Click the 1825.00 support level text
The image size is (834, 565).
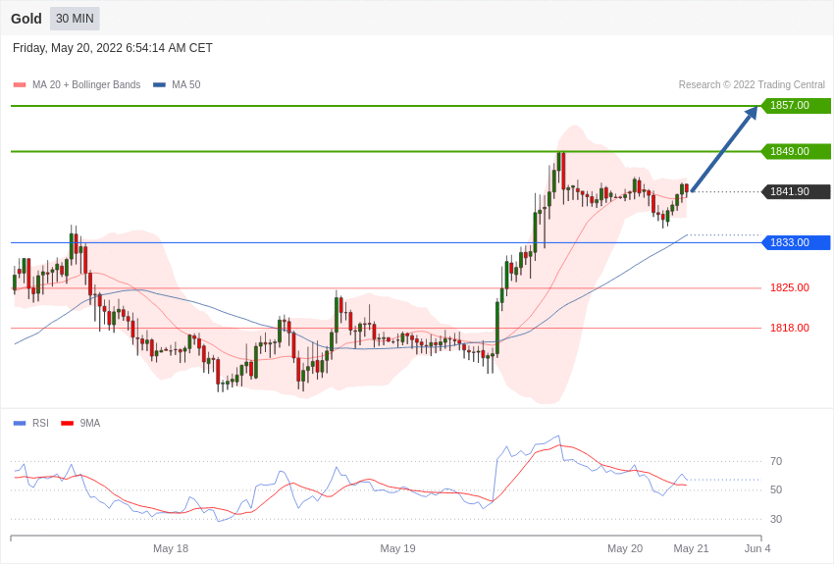(789, 287)
